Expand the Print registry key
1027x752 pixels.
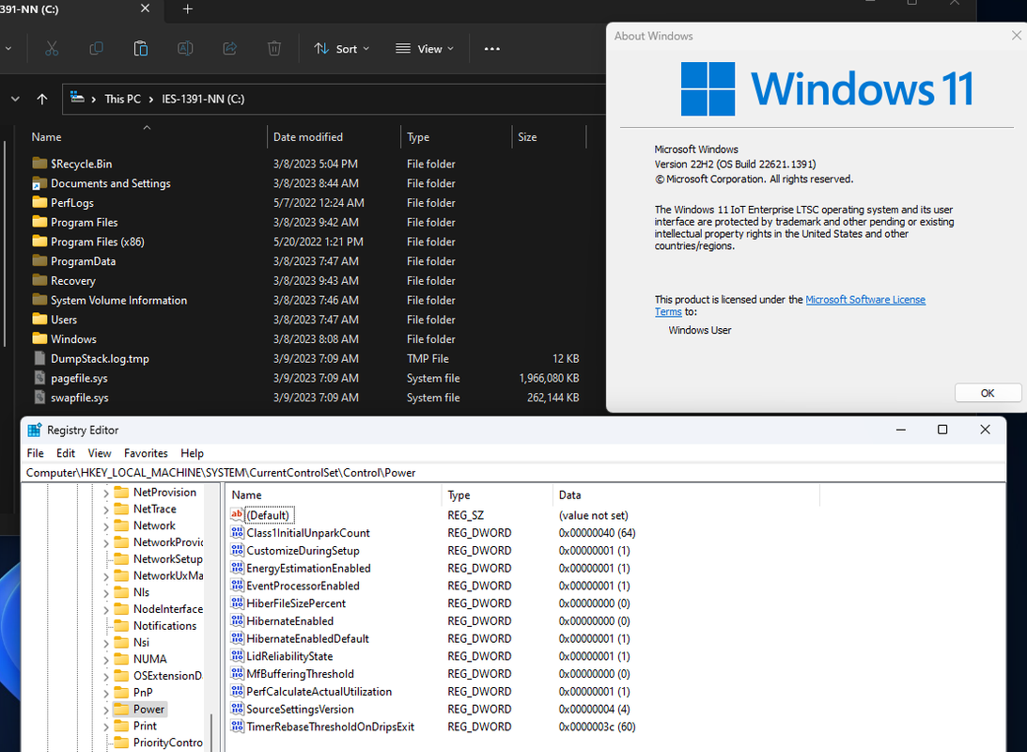tap(105, 726)
